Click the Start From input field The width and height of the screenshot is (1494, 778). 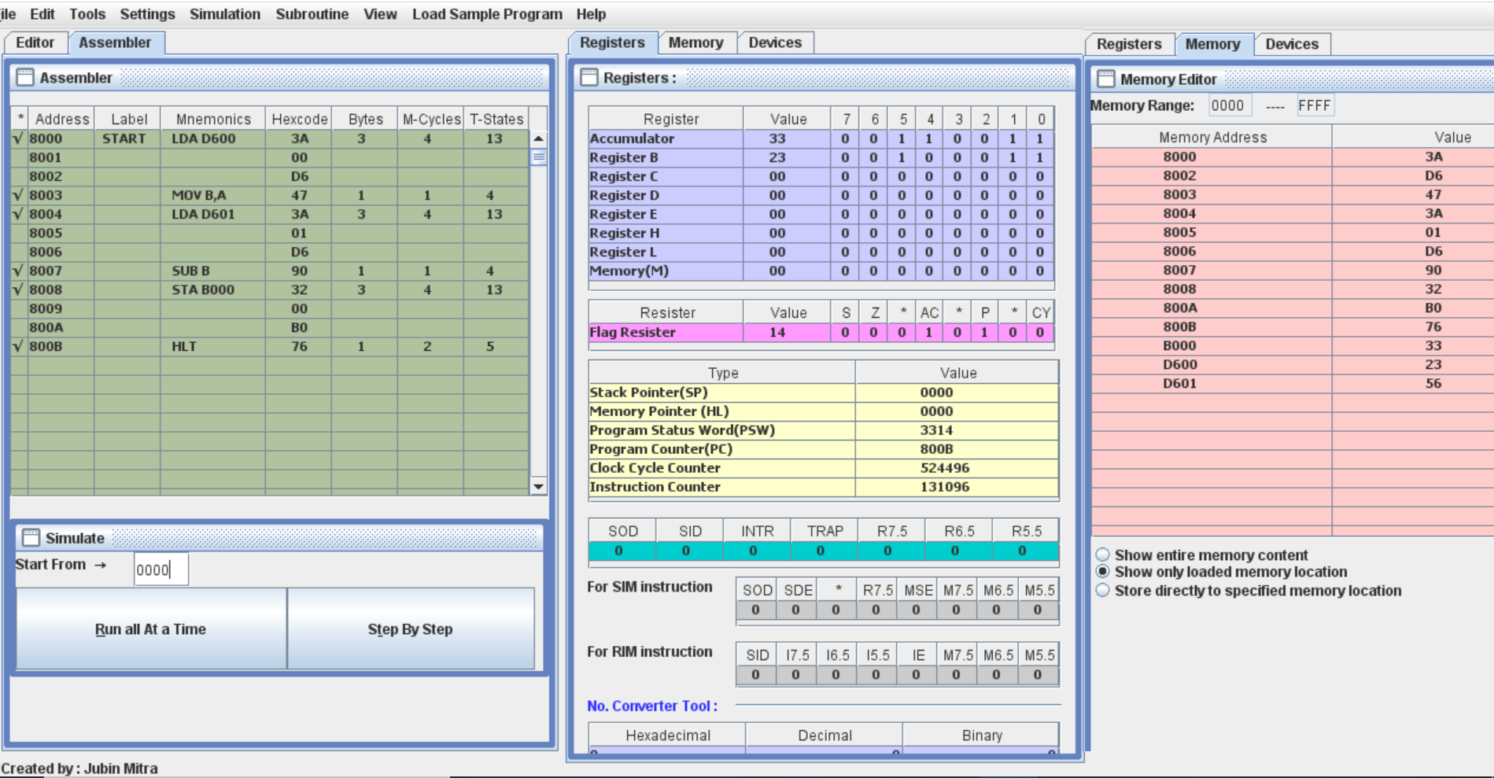[x=161, y=568]
